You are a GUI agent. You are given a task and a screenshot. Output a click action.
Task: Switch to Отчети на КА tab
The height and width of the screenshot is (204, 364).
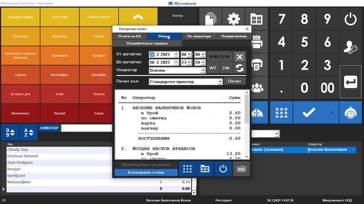coord(130,36)
